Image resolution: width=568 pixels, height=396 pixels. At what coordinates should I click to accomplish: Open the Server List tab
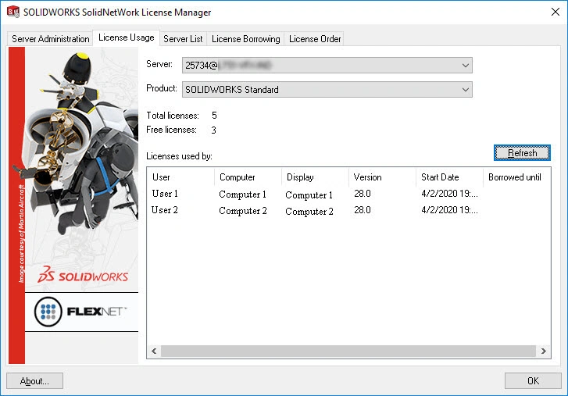[x=183, y=39]
